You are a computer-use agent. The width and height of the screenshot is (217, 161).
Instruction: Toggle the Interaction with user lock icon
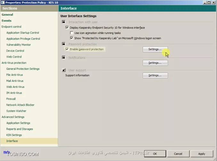pos(63,22)
